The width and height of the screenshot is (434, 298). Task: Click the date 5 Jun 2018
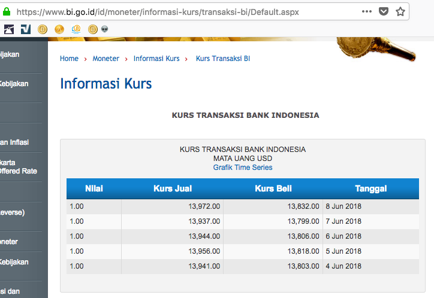pos(343,251)
